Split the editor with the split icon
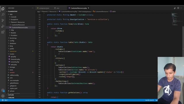This screenshot has height=104, width=184. 178,8
